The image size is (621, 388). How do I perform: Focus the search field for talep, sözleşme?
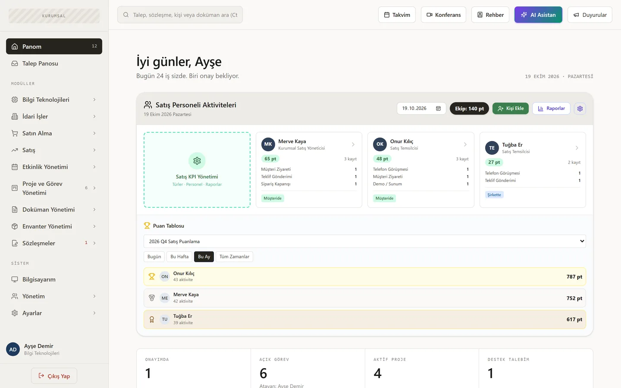[180, 15]
